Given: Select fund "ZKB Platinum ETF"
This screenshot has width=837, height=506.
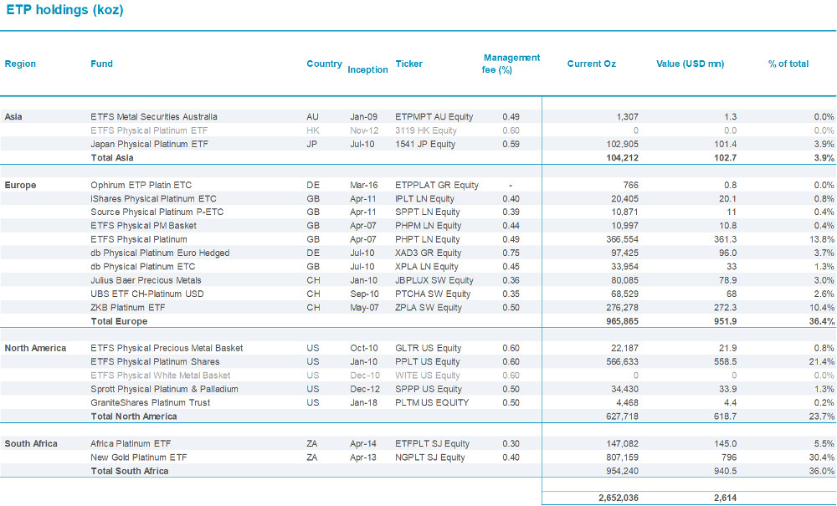Looking at the screenshot, I should pos(127,308).
